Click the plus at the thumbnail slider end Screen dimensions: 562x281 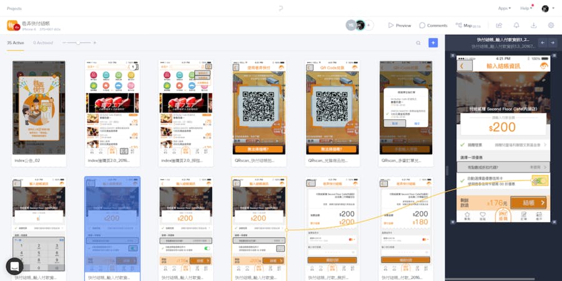pyautogui.click(x=95, y=42)
